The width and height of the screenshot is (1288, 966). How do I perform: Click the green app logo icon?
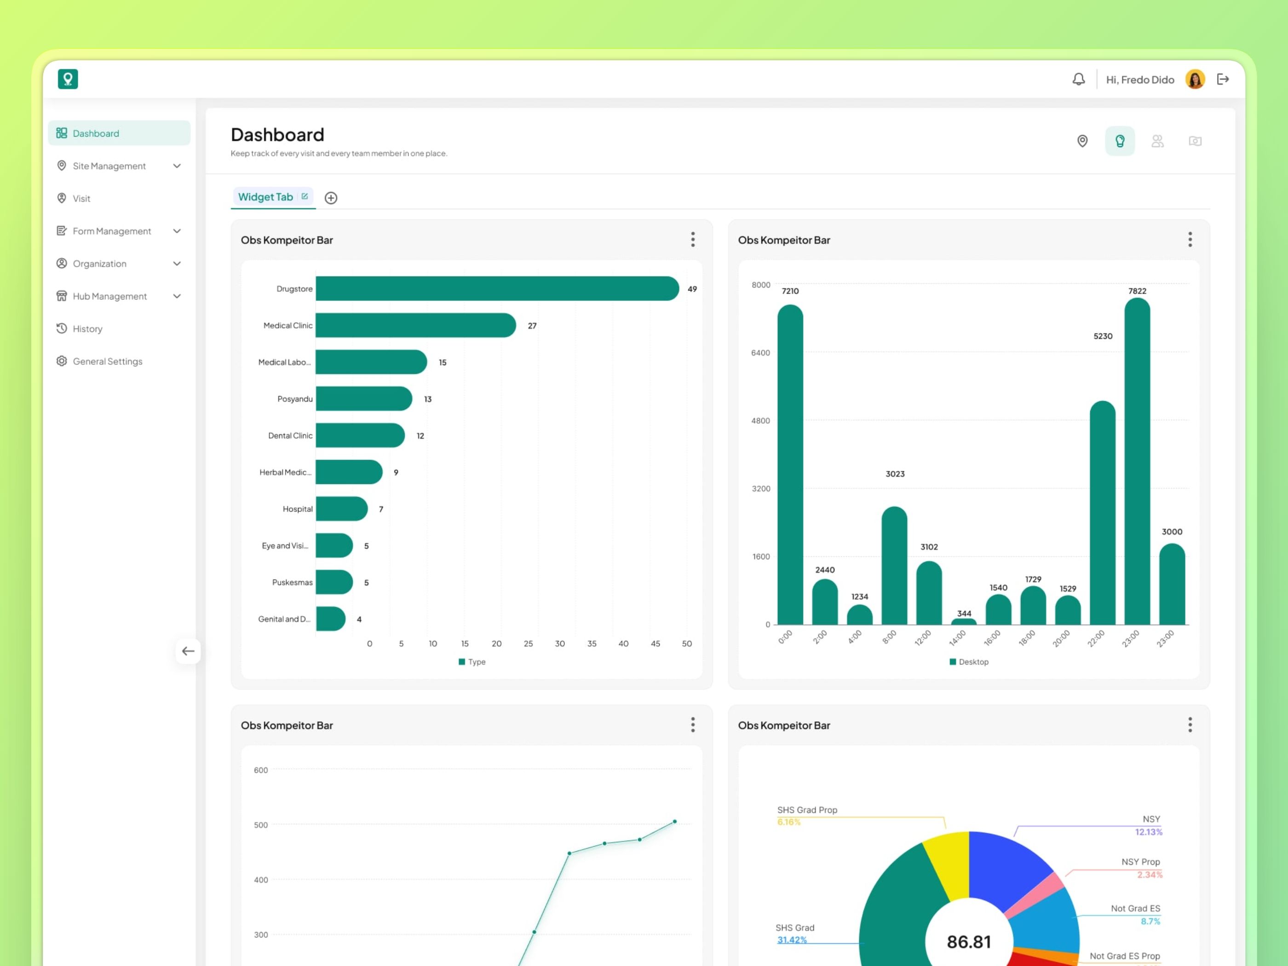pyautogui.click(x=68, y=79)
